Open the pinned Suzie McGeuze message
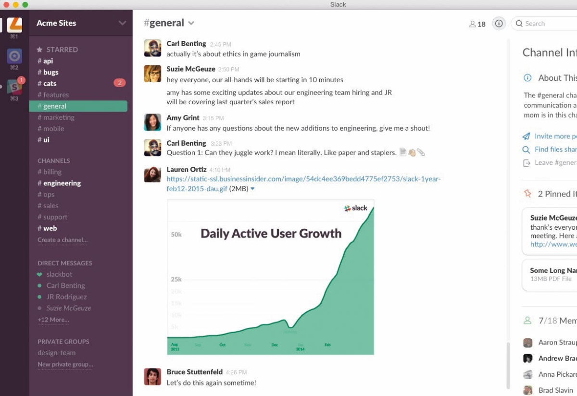 pos(550,231)
